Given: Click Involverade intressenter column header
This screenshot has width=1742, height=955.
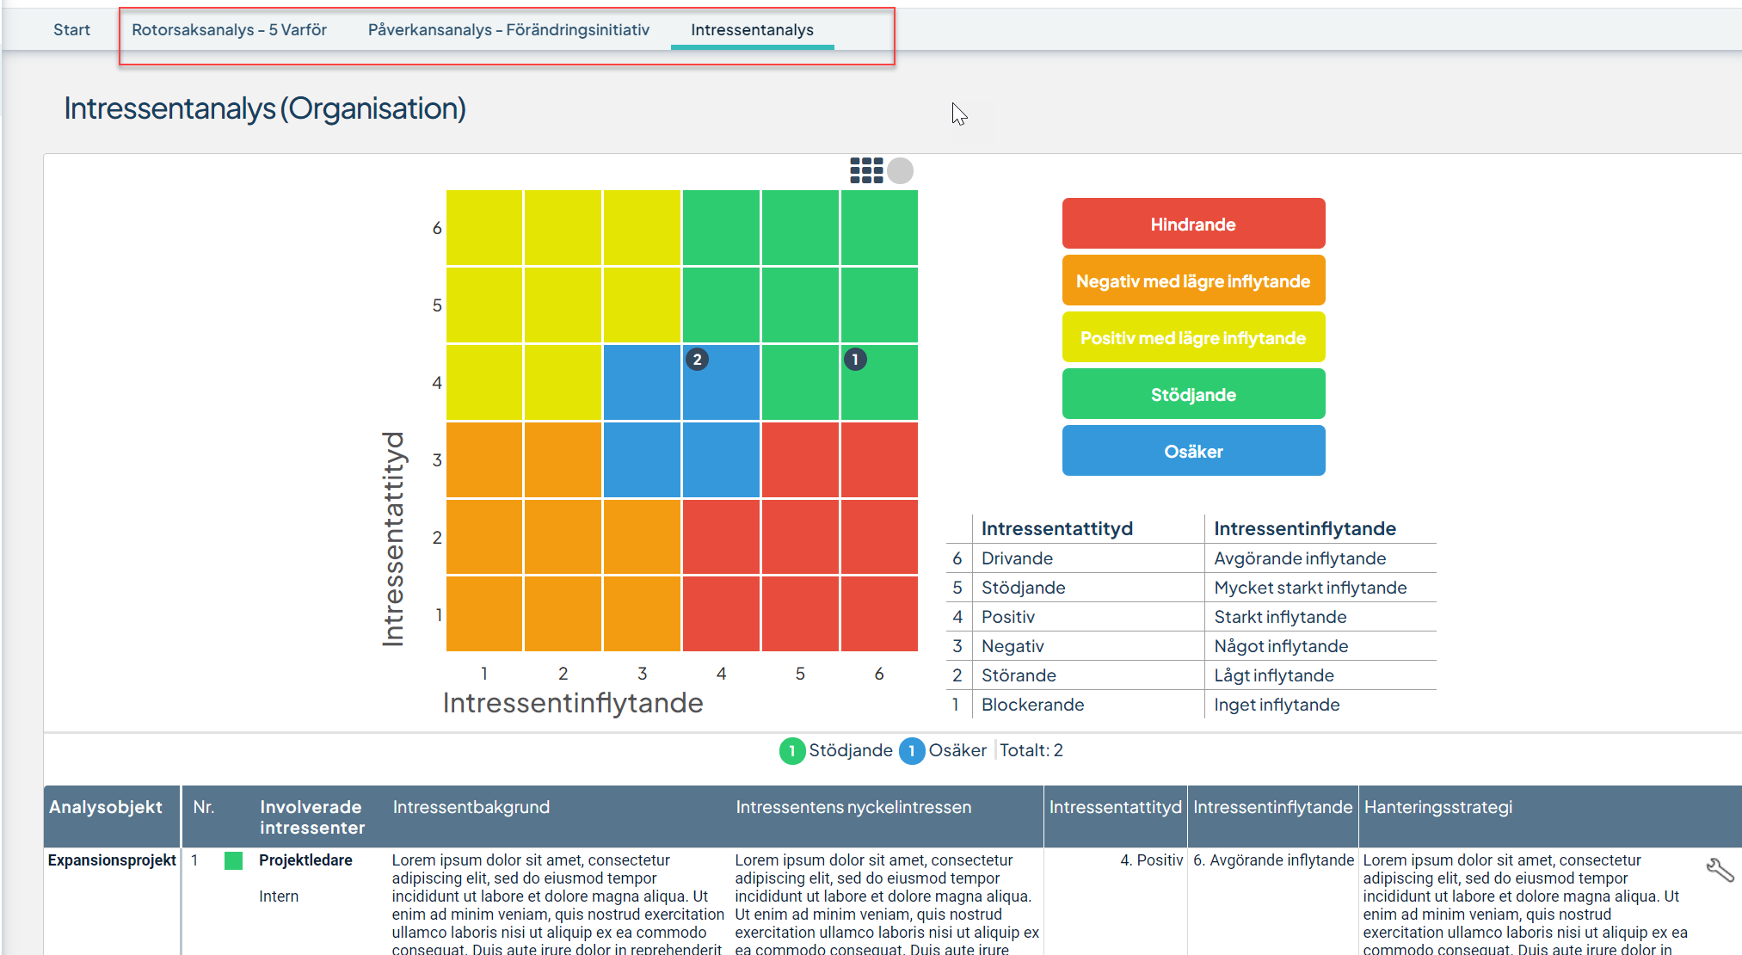Looking at the screenshot, I should click(312, 817).
